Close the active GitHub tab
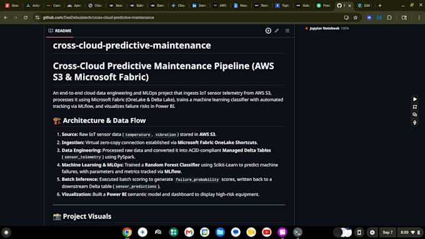425x239 pixels. coord(349,6)
